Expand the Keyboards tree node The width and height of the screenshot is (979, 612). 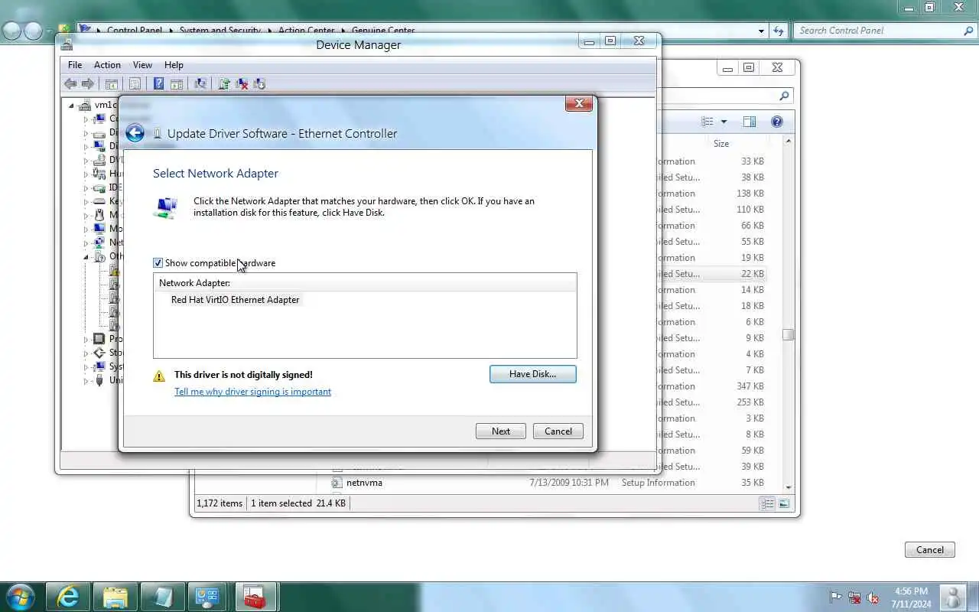pos(86,202)
